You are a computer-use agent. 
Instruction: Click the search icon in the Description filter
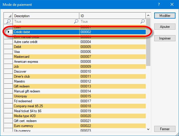(x=76, y=22)
